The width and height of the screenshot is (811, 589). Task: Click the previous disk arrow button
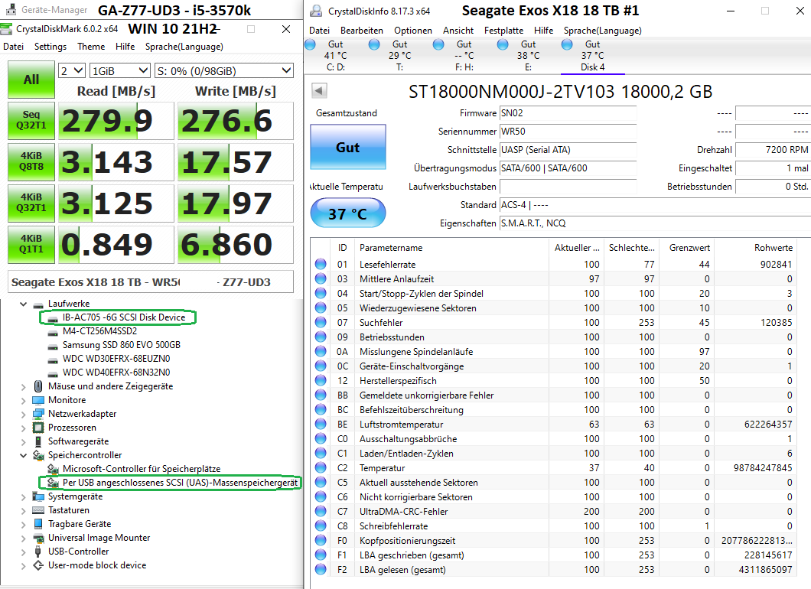coord(320,91)
